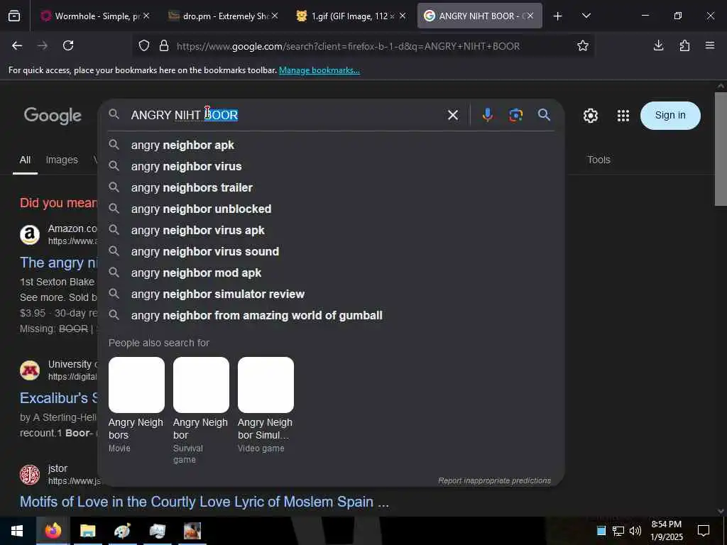Viewport: 727px width, 545px height.
Task: Close the 1.gif tab
Action: click(x=403, y=16)
